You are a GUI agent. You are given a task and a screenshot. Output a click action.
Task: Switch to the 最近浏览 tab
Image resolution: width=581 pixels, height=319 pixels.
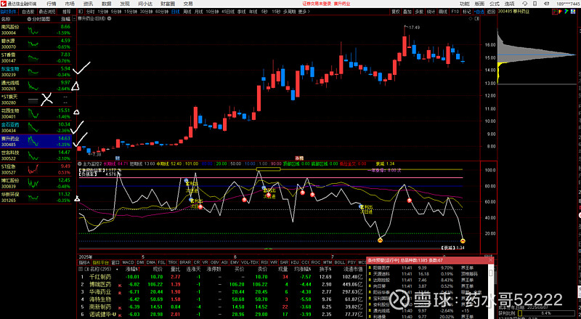click(47, 12)
